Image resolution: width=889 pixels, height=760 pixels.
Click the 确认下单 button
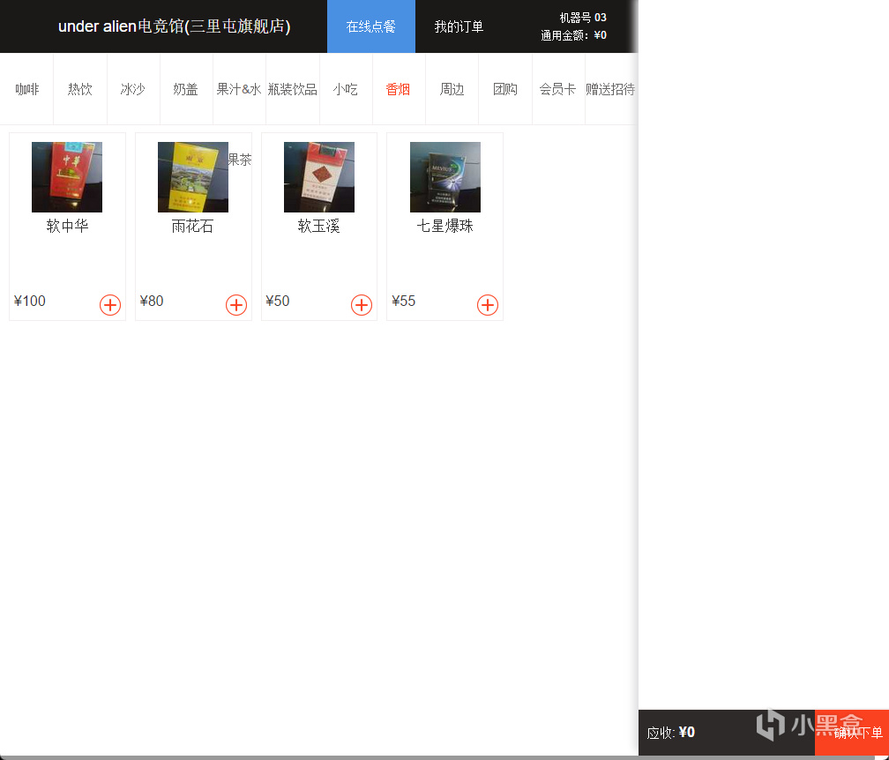pyautogui.click(x=852, y=733)
